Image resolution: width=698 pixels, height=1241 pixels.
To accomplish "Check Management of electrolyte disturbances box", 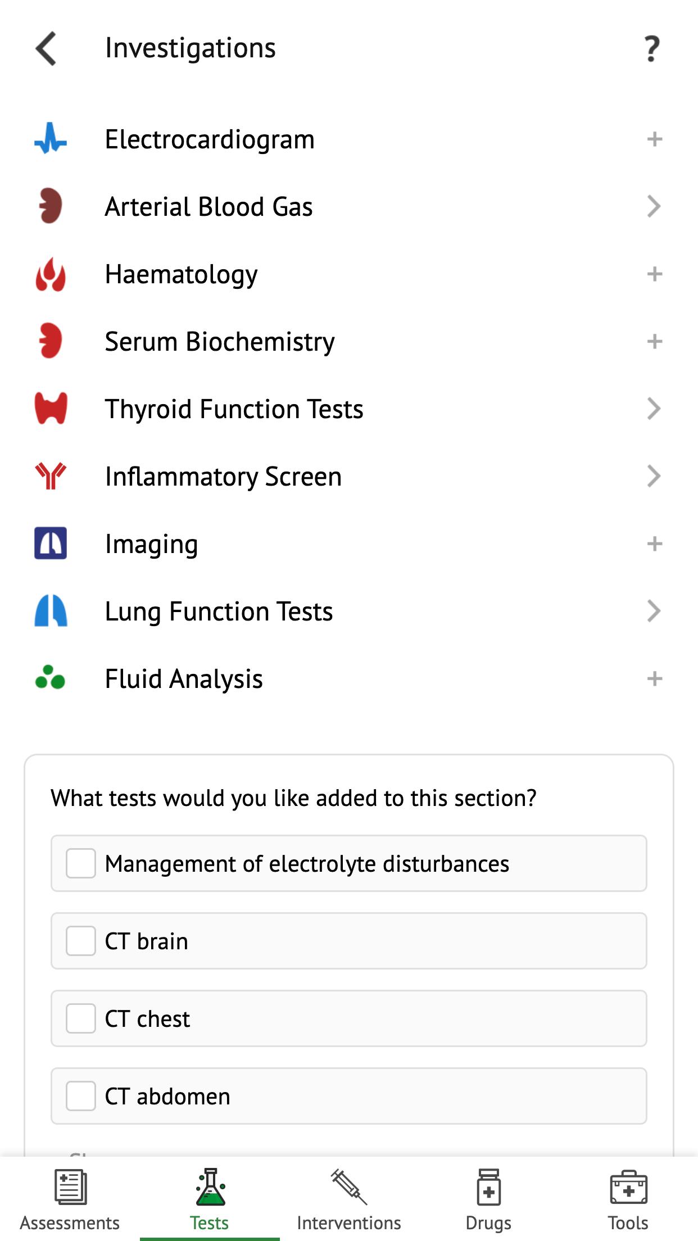I will tap(81, 863).
